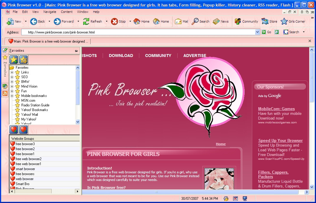
Task: Open the RSS feed sidebar icon
Action: (x=5, y=93)
